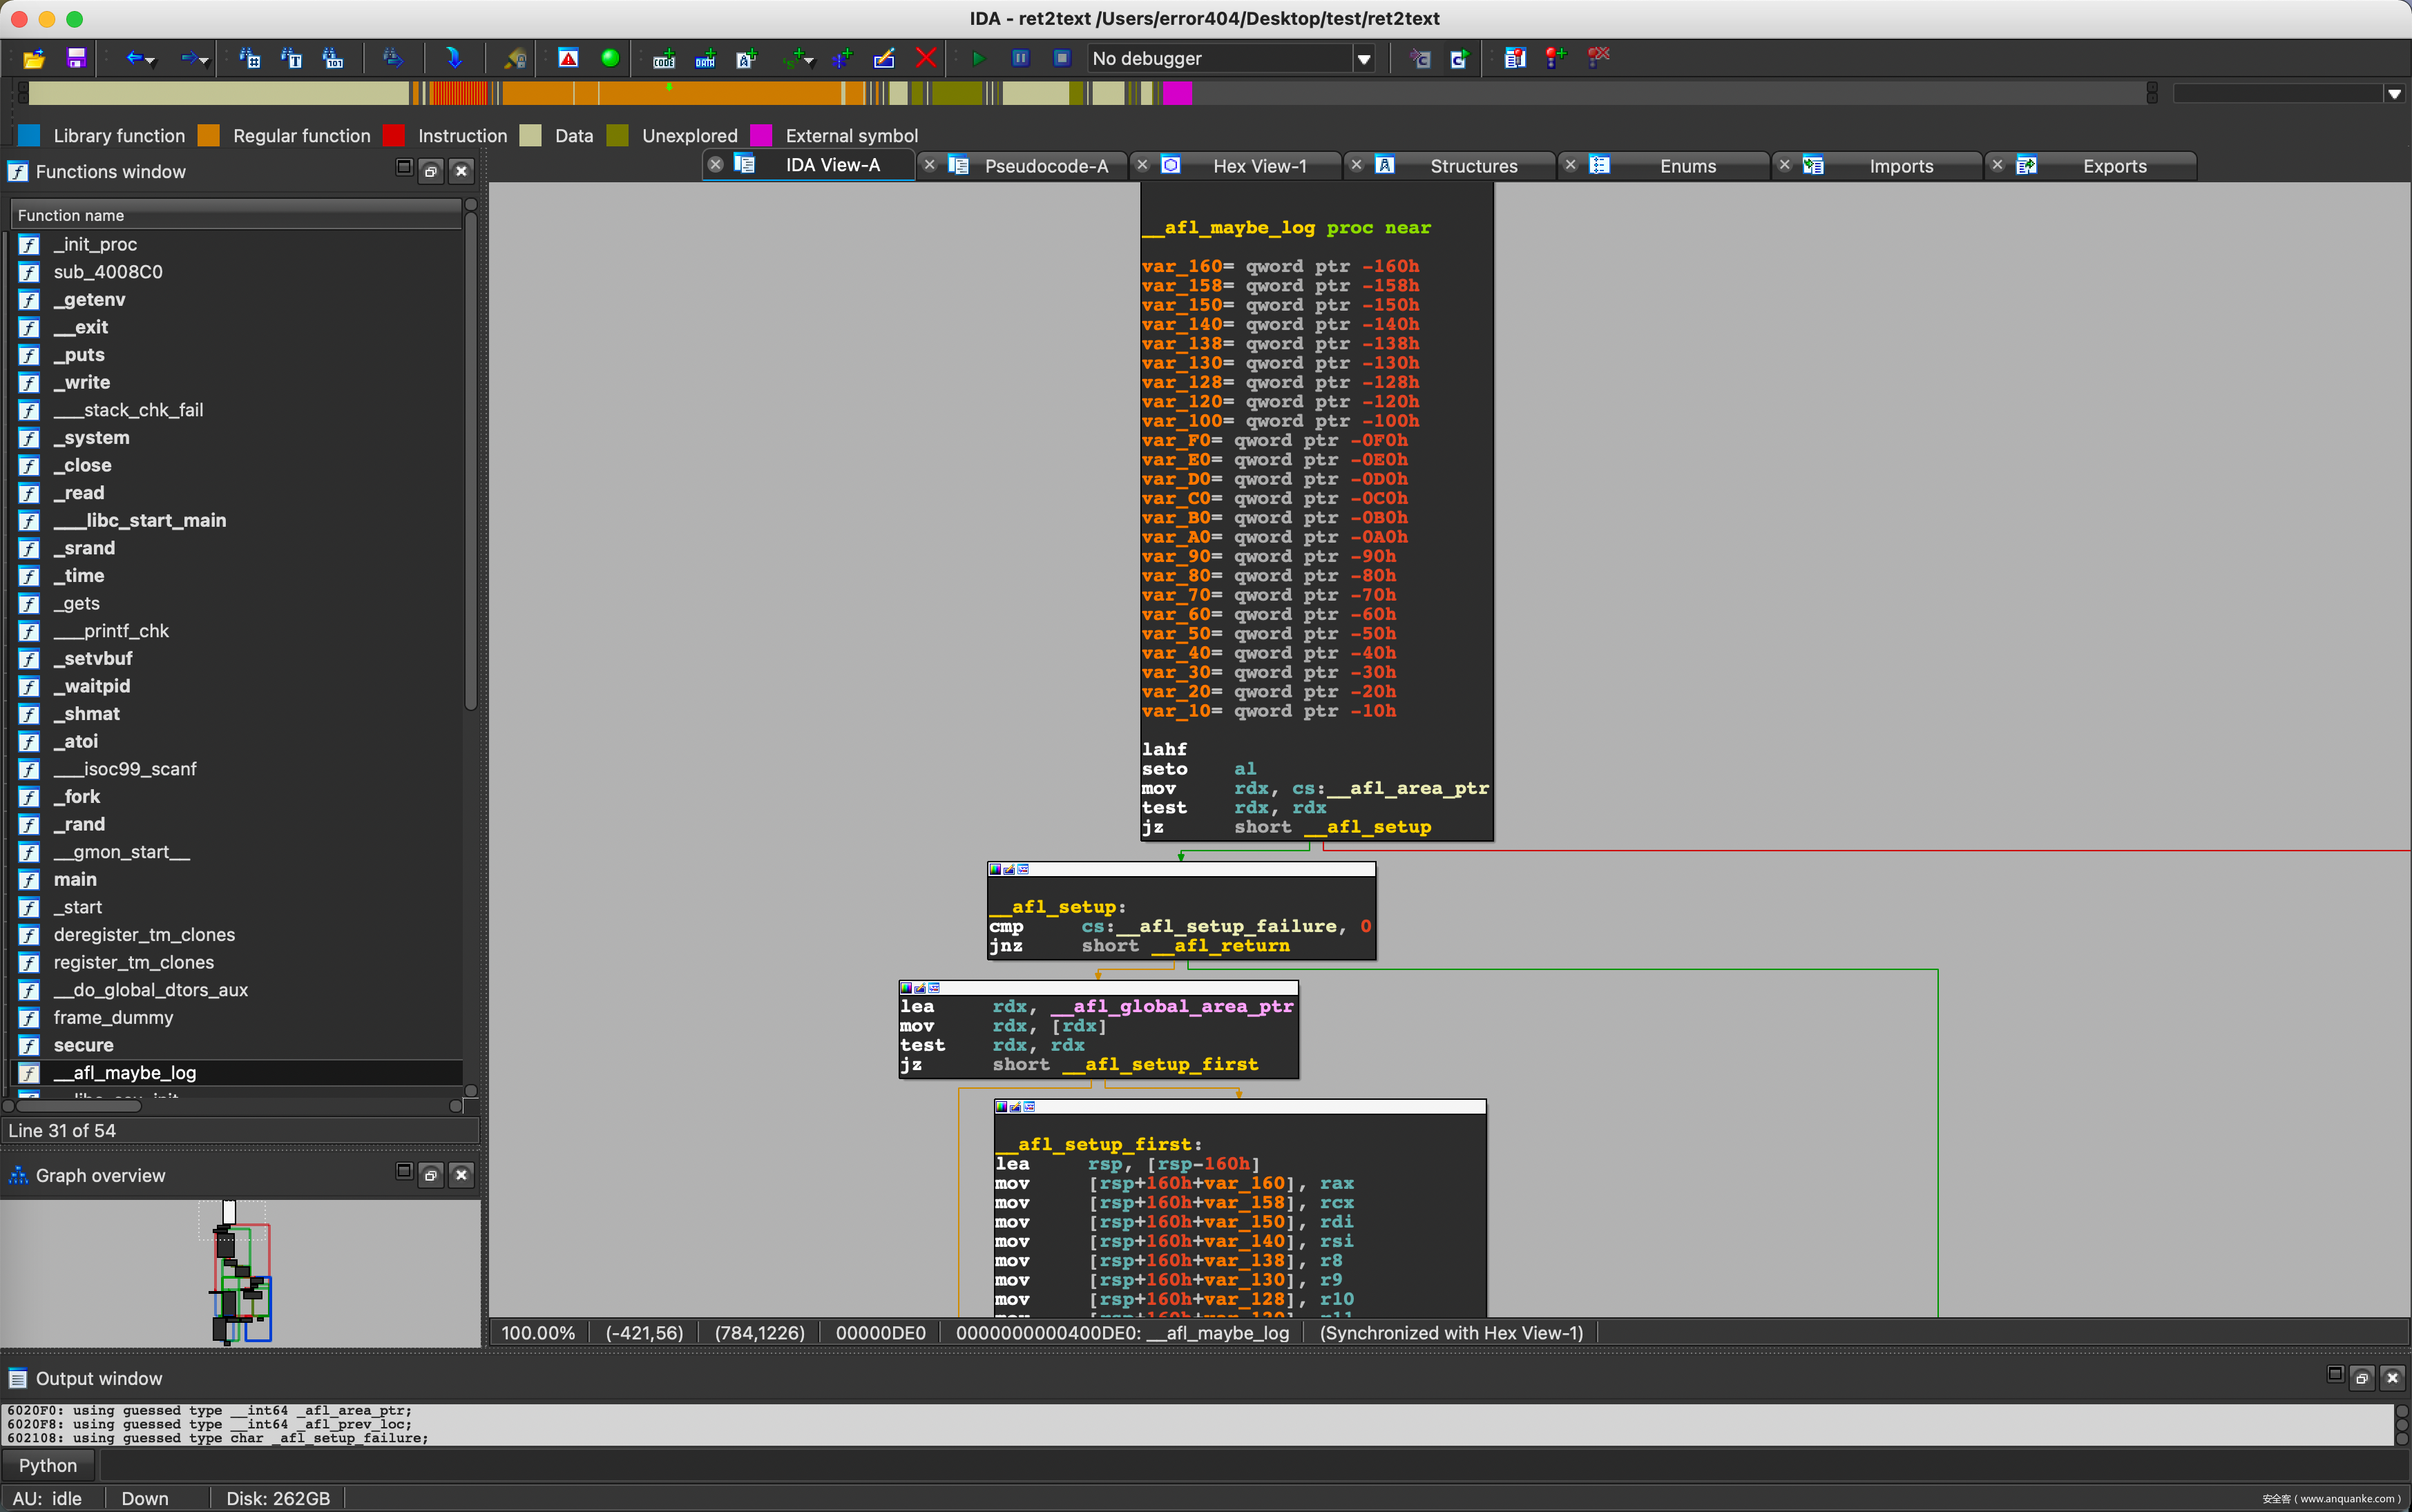
Task: Click the Pause process toolbar icon
Action: point(1020,58)
